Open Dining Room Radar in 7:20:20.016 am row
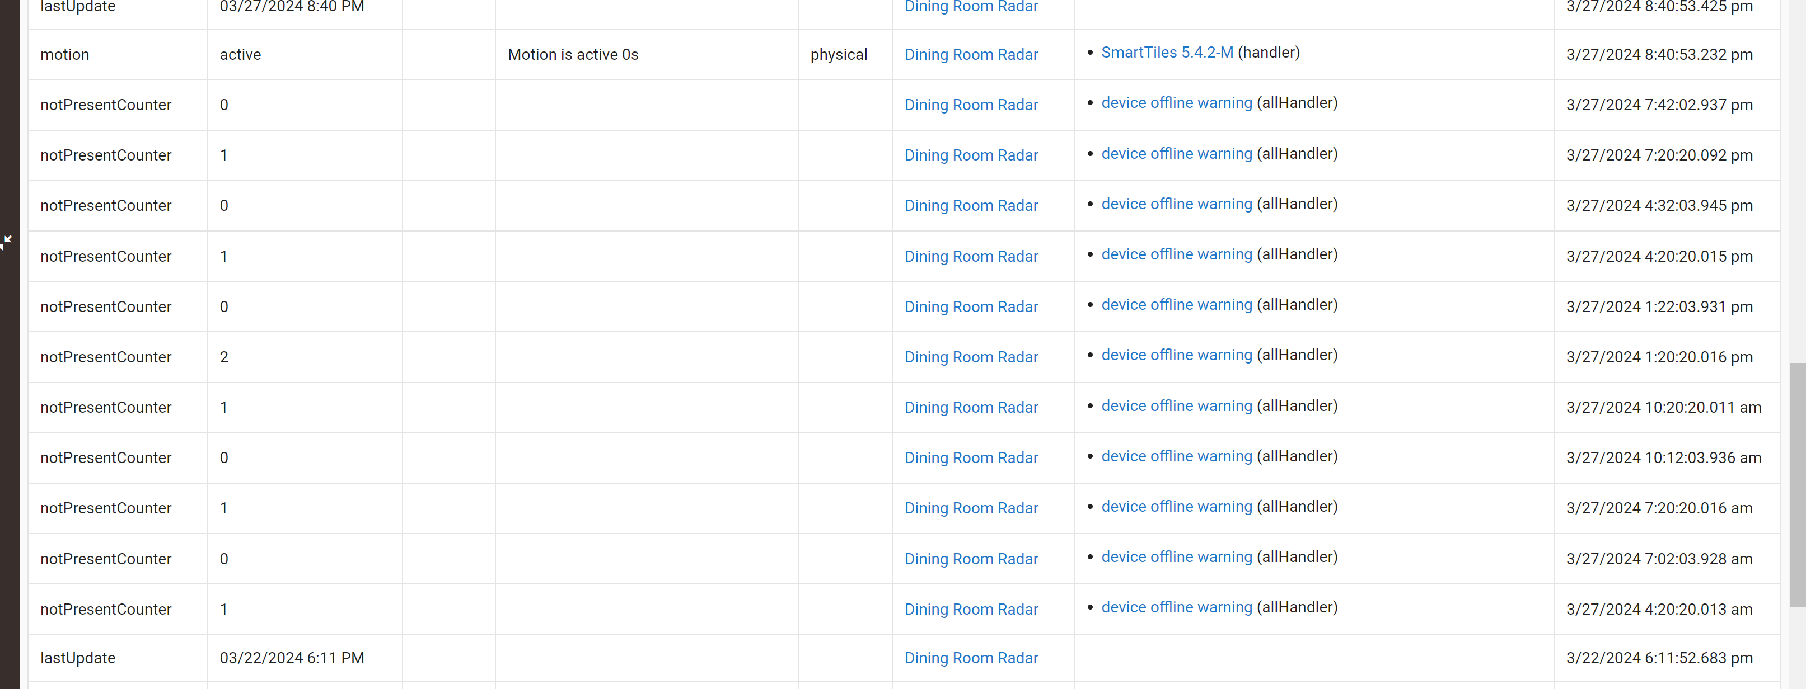This screenshot has width=1806, height=689. tap(971, 508)
